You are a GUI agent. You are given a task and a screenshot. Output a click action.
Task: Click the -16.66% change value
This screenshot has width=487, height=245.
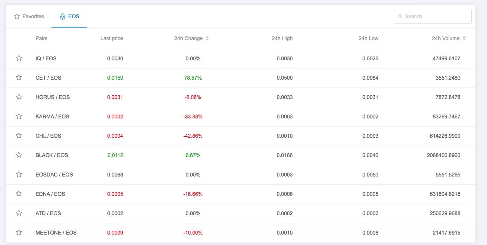(x=193, y=194)
